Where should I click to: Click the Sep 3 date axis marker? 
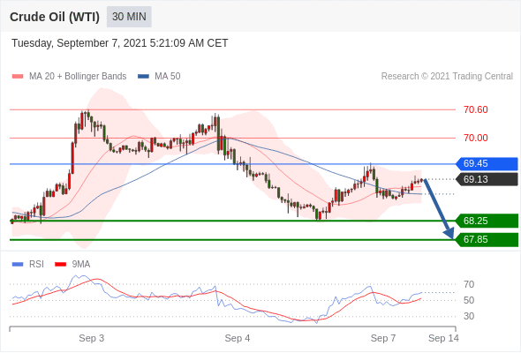pyautogui.click(x=91, y=338)
